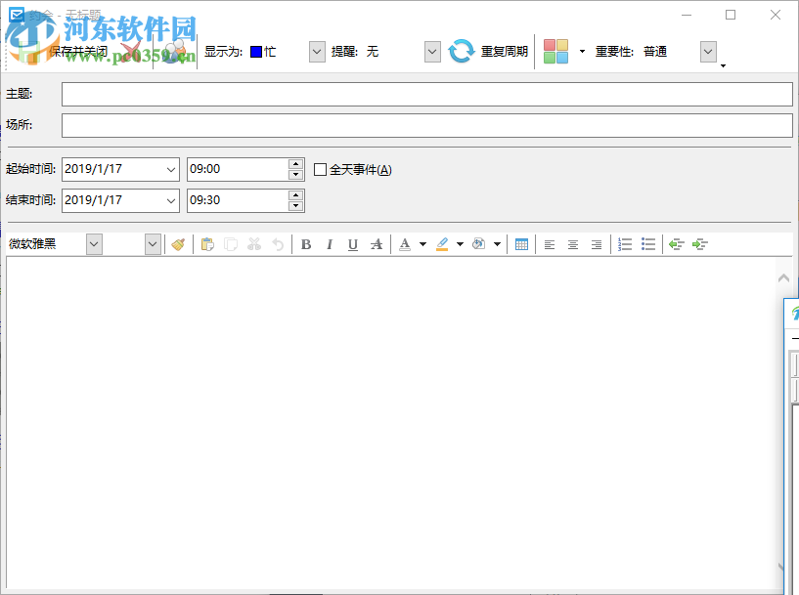Viewport: 799px width, 595px height.
Task: Click the increase indent icon
Action: click(699, 244)
